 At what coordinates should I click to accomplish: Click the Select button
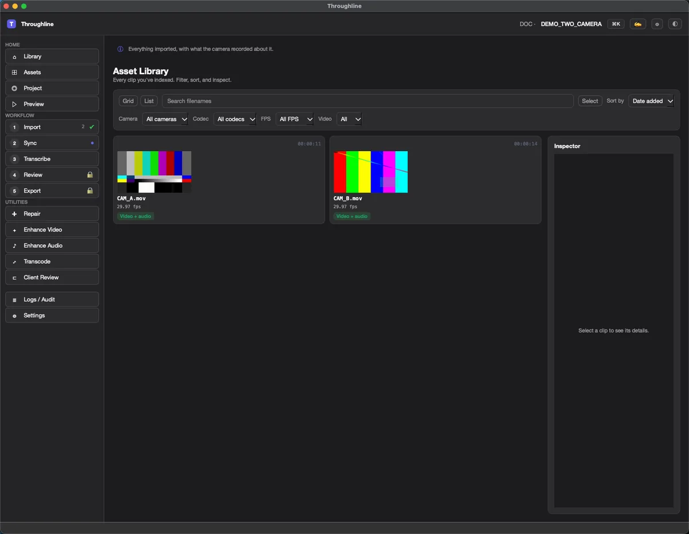tap(590, 101)
